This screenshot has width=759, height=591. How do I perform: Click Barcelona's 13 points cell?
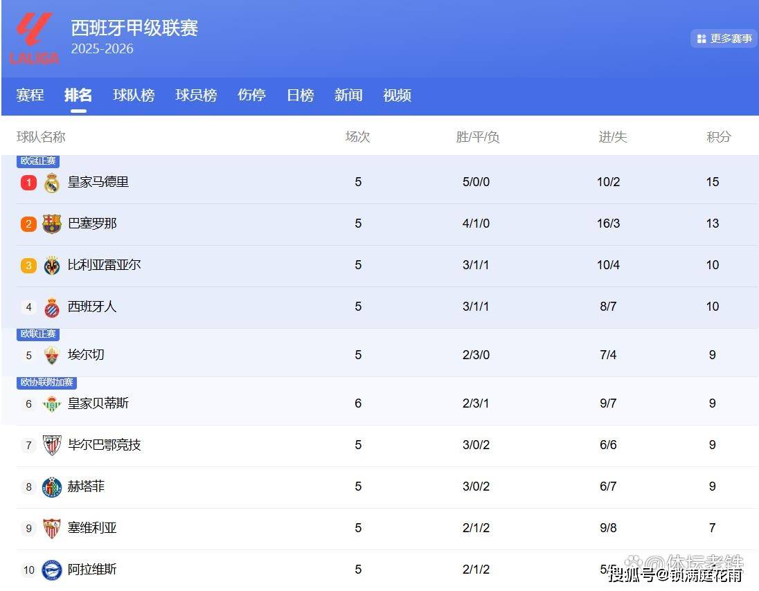coord(713,224)
